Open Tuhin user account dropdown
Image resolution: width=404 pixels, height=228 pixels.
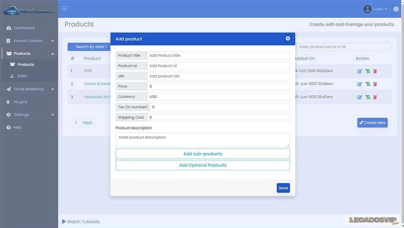[x=376, y=9]
